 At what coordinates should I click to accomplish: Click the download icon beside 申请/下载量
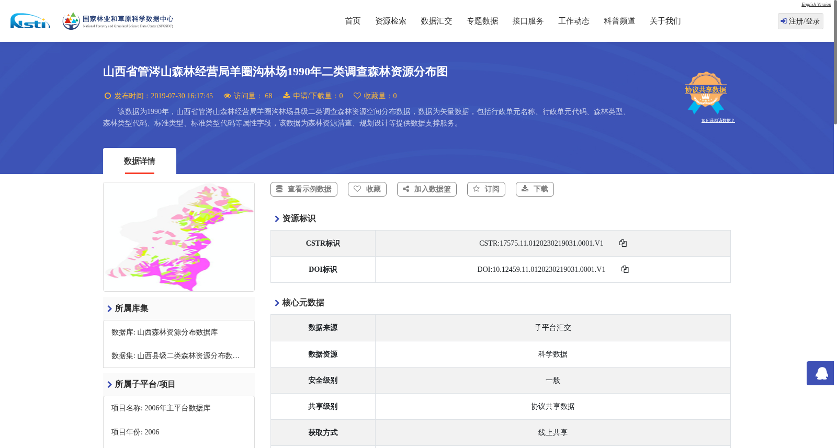coord(287,96)
